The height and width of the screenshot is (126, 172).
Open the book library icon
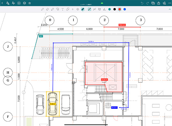19,3
